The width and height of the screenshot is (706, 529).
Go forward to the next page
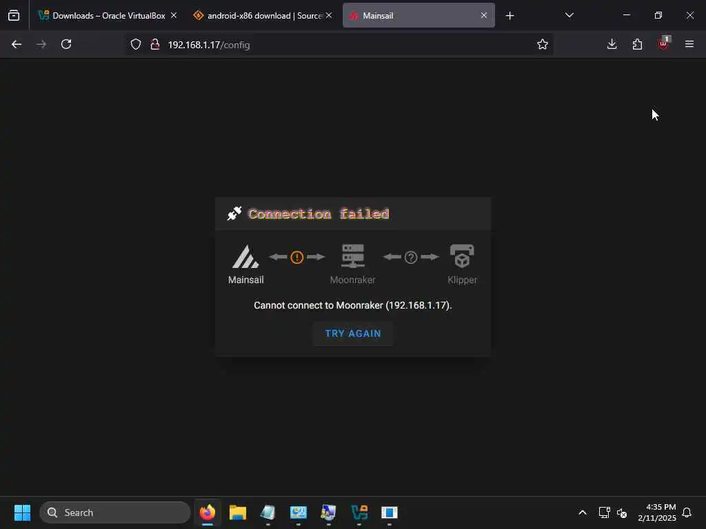point(41,44)
